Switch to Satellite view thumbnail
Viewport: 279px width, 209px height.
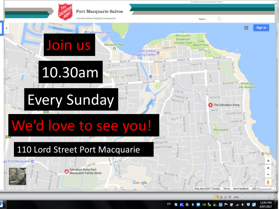18,176
